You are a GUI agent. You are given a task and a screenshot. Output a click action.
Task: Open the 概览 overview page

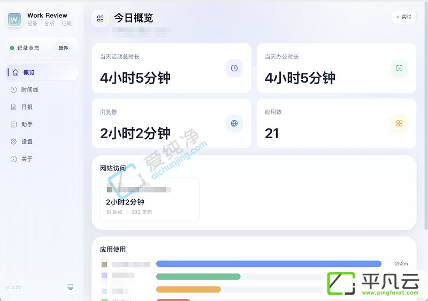point(42,72)
